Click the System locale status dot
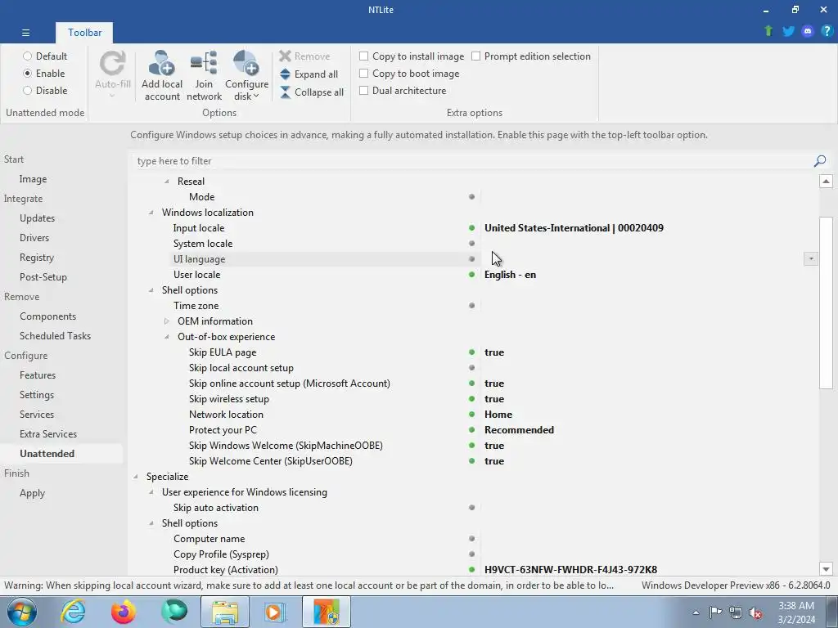Screen dimensions: 838x628 coord(471,244)
